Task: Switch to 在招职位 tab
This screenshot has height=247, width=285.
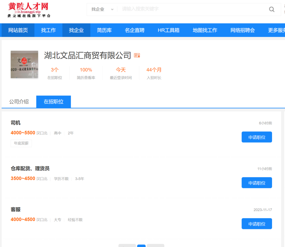Action: 54,102
